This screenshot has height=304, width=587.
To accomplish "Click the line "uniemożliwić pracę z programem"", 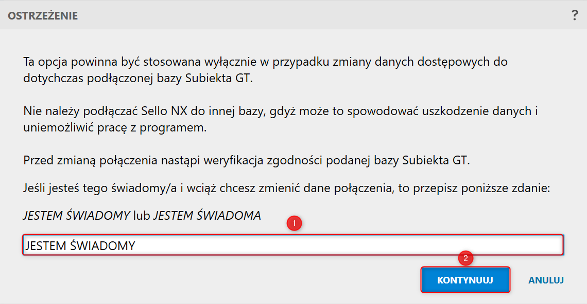I will pos(114,128).
